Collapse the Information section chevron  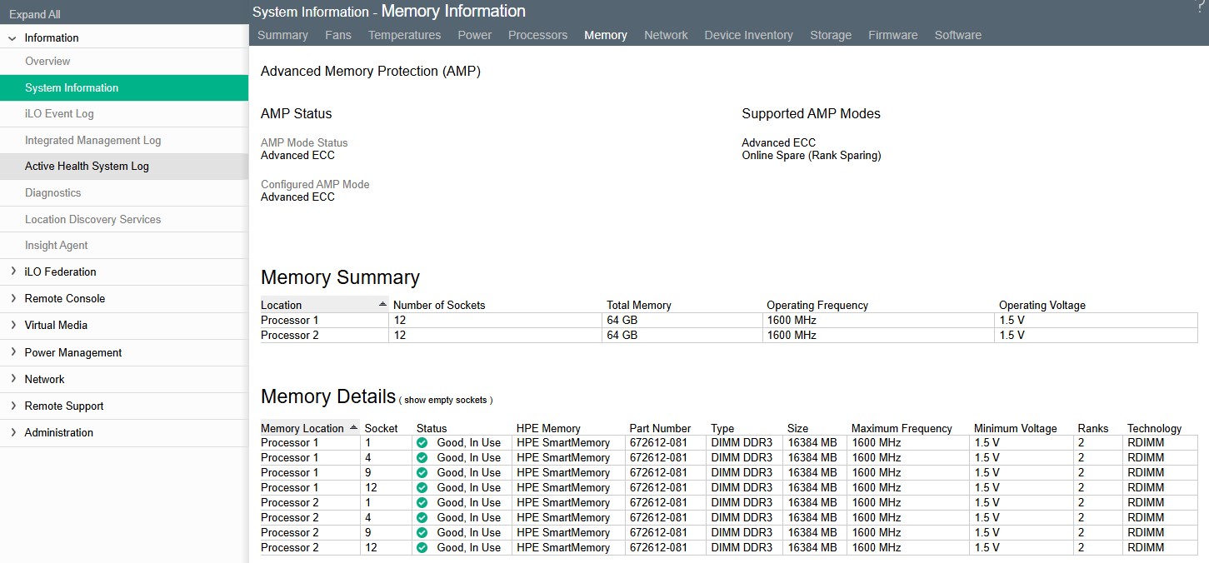[12, 38]
